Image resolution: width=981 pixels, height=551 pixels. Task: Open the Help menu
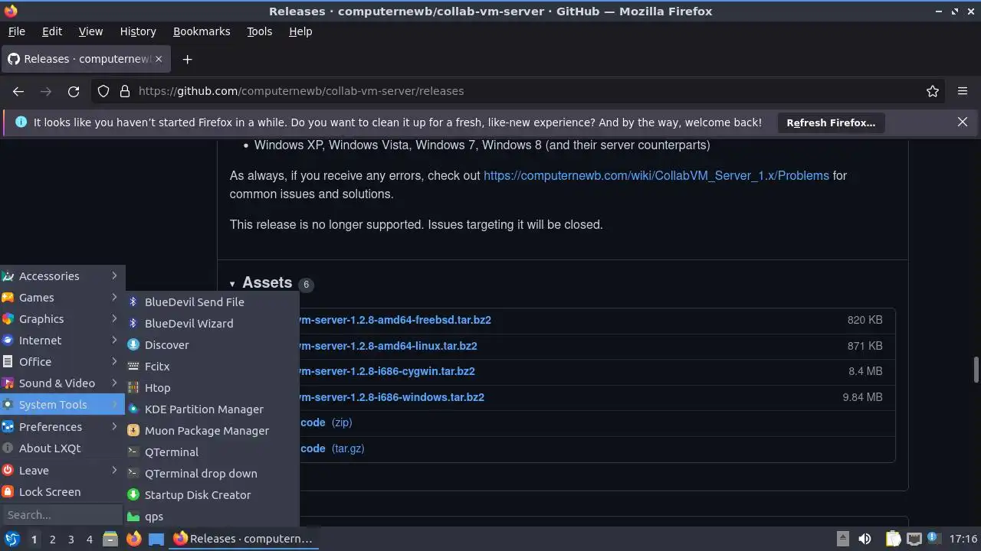(x=300, y=31)
